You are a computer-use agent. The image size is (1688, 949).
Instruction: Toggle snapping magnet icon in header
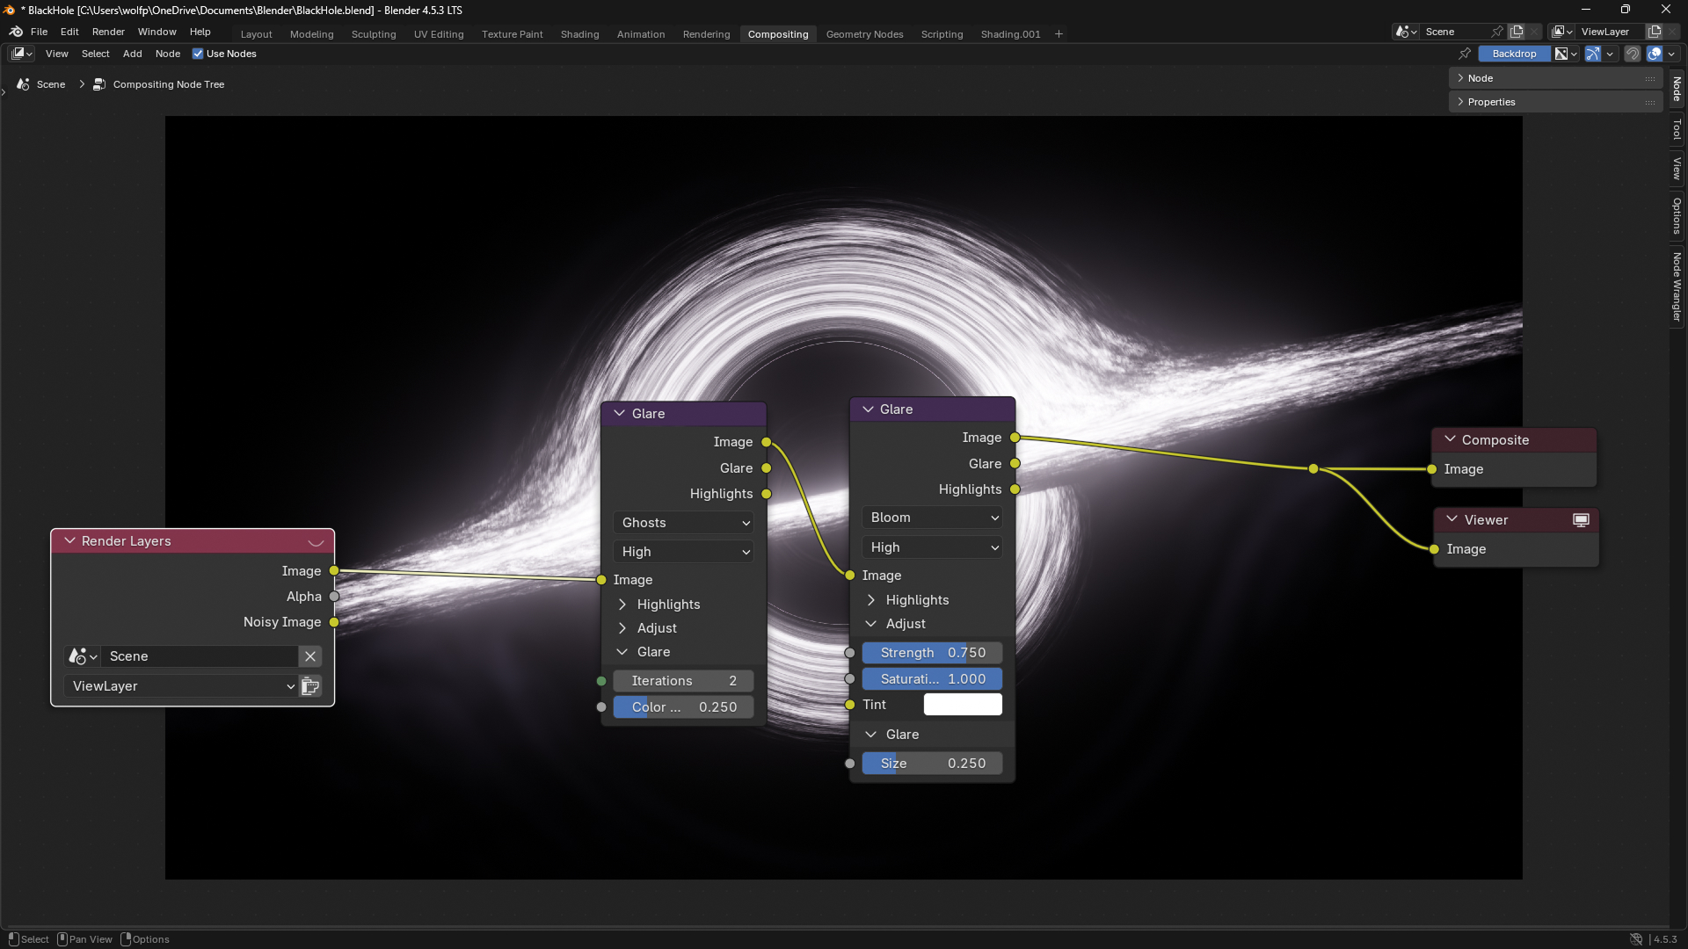tap(1633, 54)
